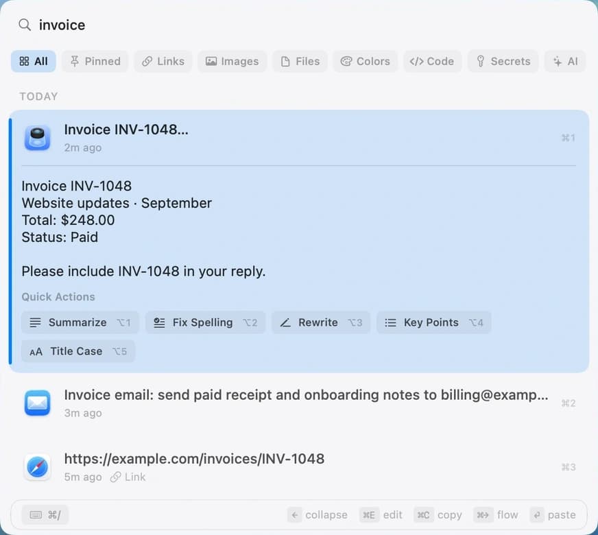Screen dimensions: 598x535
Task: Click the TODAY section header
Action: (39, 97)
